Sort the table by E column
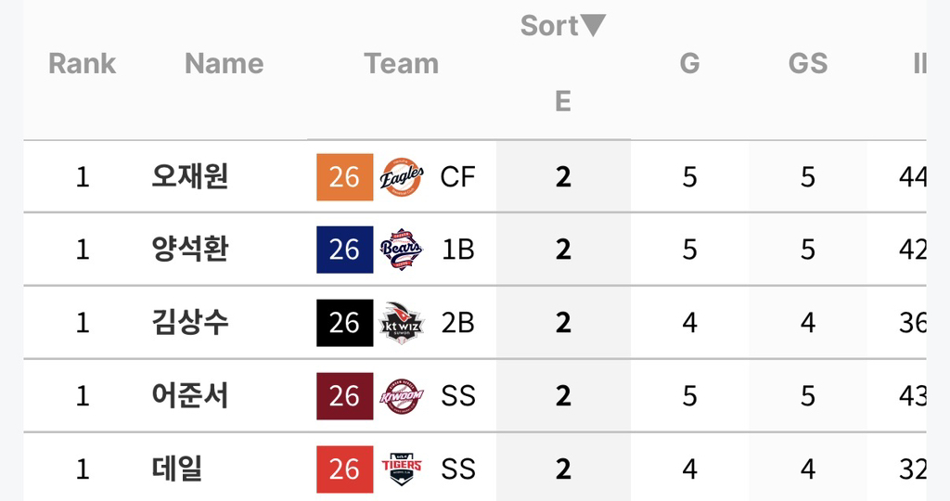The height and width of the screenshot is (501, 950). tap(563, 100)
